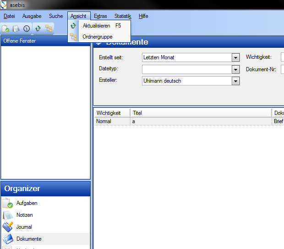
Task: Open Aufgaben in the Organizer
Action: tap(27, 203)
